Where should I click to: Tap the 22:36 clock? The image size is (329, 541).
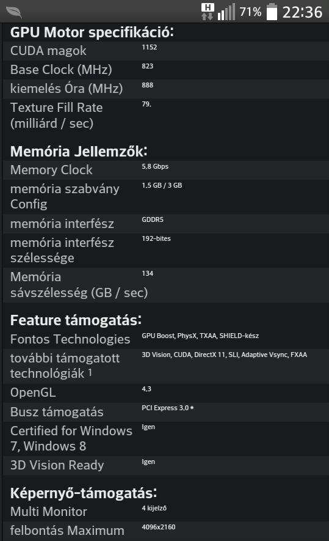(303, 12)
